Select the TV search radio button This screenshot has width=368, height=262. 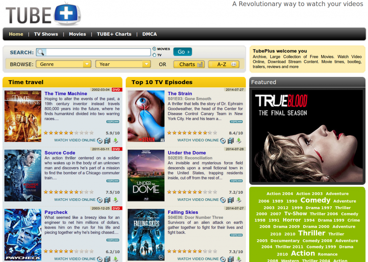(155, 55)
